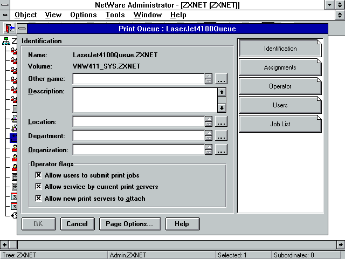
Task: Open the View menu
Action: (x=53, y=15)
